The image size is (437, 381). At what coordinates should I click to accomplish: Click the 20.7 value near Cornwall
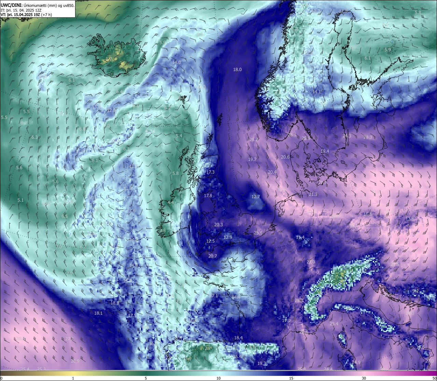pos(213,256)
